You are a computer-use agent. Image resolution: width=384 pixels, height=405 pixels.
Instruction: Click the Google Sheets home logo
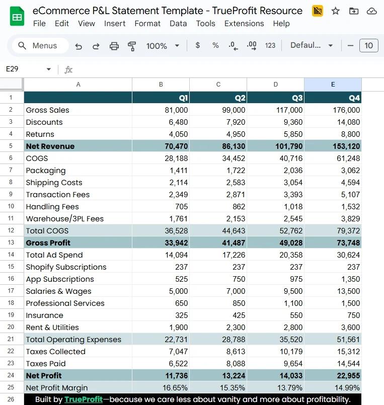click(x=17, y=17)
